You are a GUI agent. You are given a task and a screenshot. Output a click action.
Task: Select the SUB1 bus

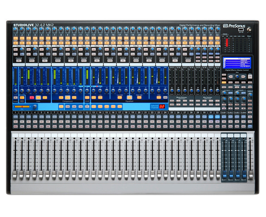[x=224, y=117]
